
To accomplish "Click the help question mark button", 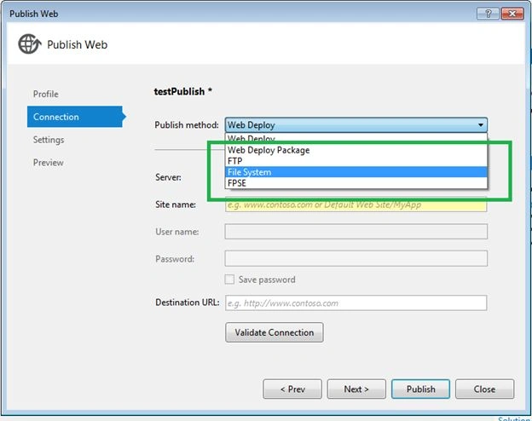I will coord(488,14).
